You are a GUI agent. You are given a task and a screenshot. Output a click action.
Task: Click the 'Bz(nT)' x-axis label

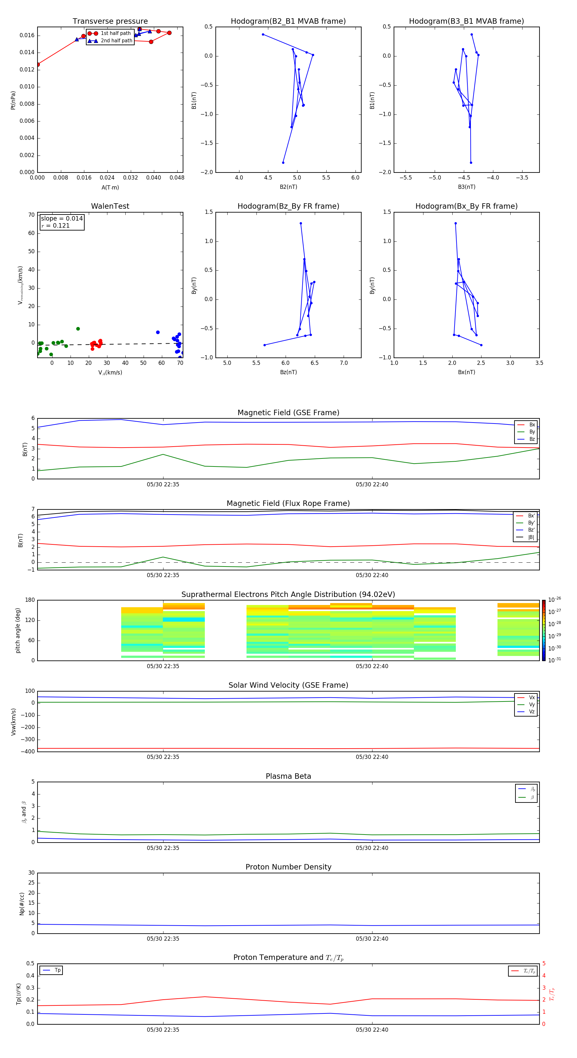pyautogui.click(x=288, y=372)
